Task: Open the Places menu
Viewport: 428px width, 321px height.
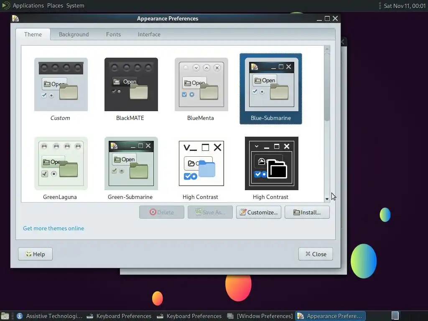Action: [x=55, y=5]
